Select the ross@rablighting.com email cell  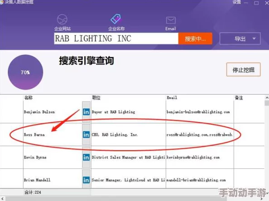coord(200,134)
